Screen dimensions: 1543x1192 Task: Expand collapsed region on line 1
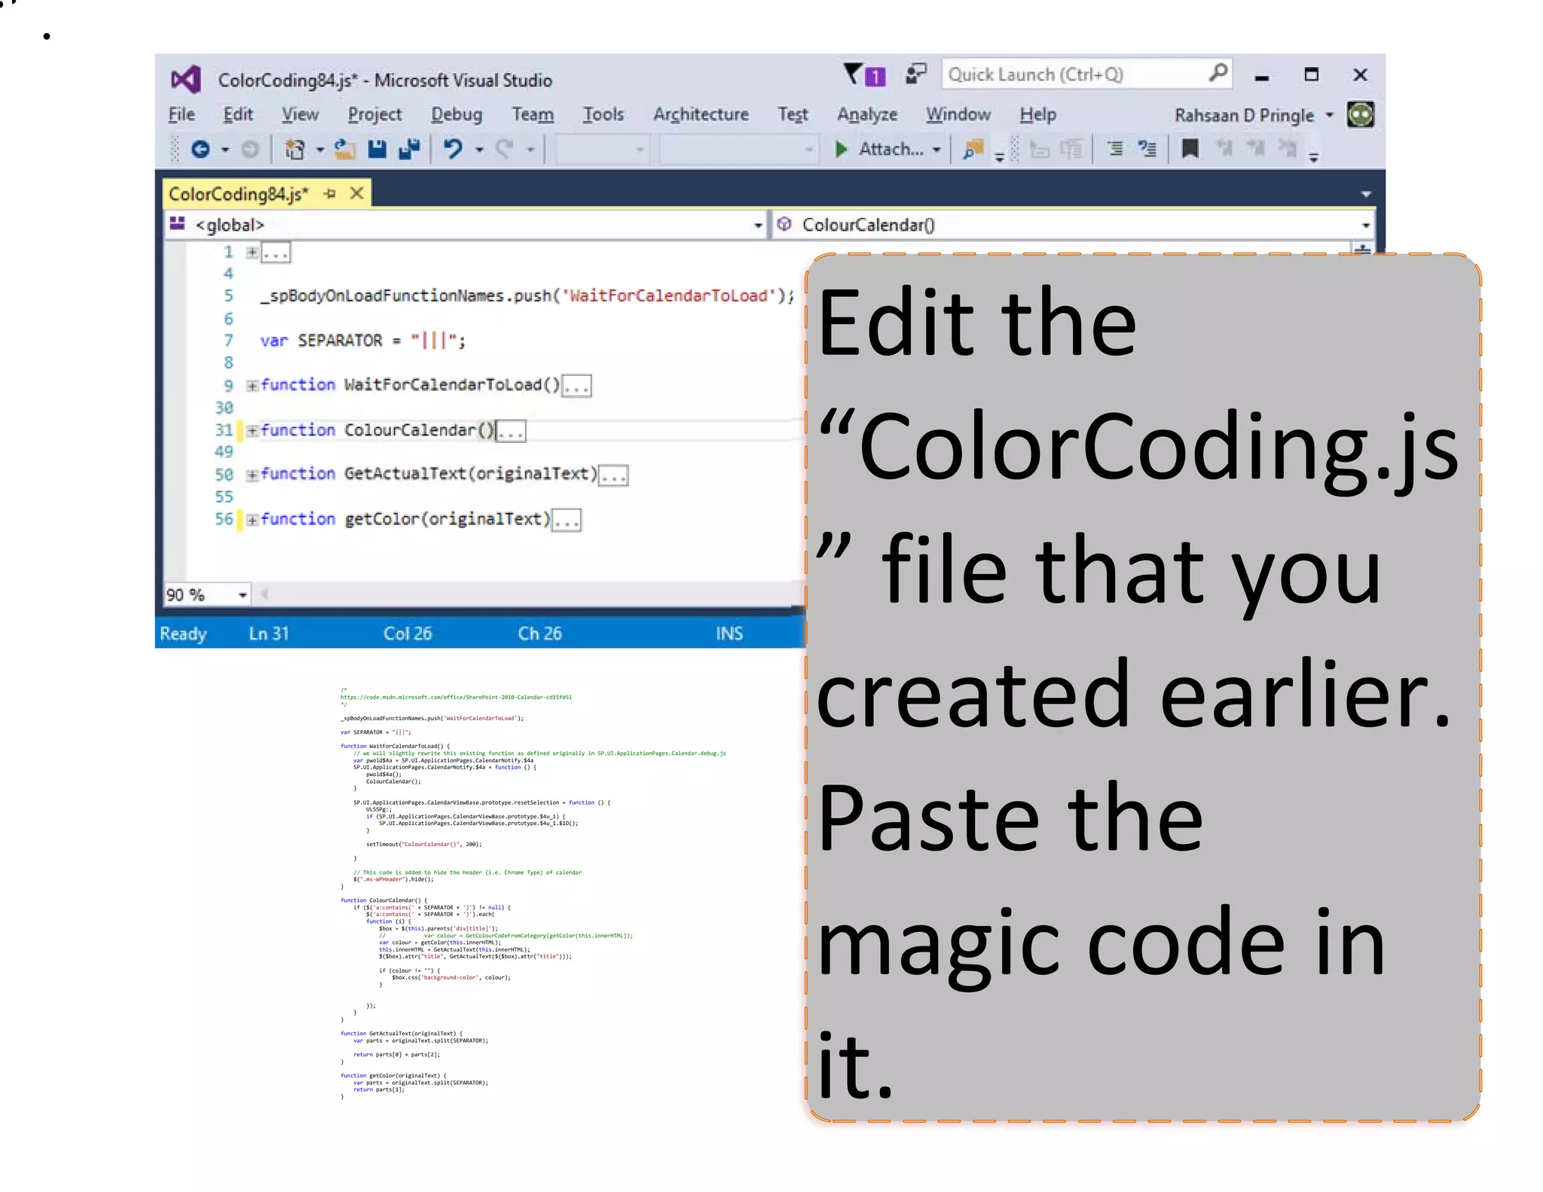252,252
